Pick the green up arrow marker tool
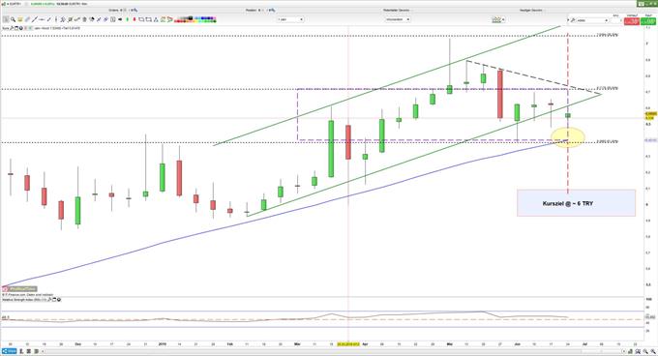This screenshot has height=356, width=658. (127, 19)
